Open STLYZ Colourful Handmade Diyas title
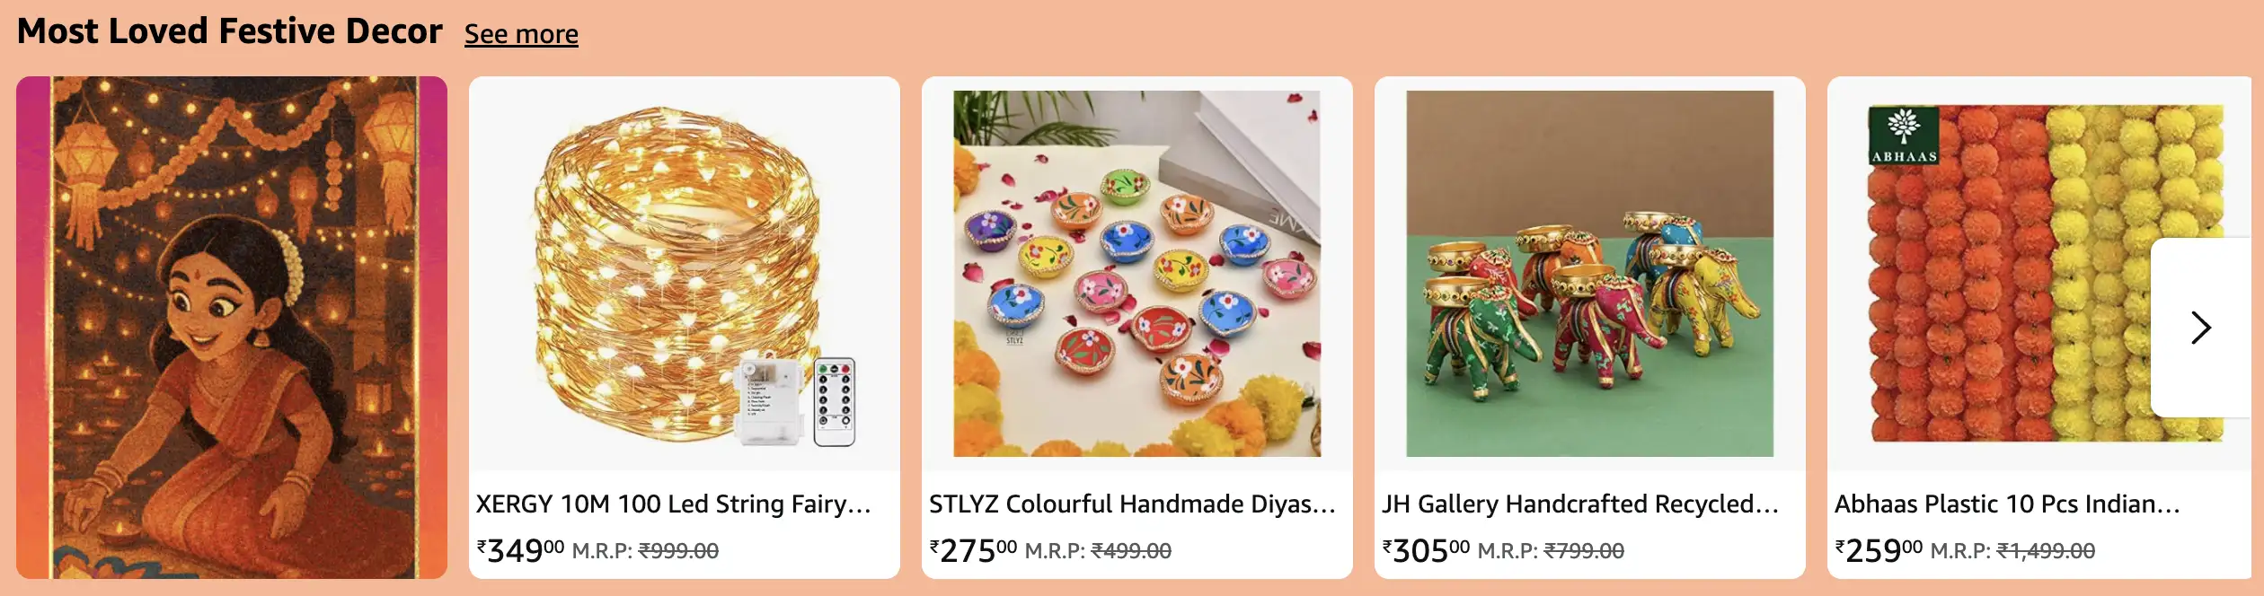This screenshot has width=2264, height=596. pos(1132,504)
